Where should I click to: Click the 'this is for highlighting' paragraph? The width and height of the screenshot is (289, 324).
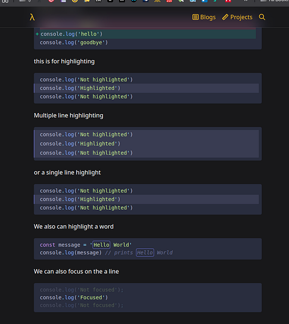click(64, 61)
